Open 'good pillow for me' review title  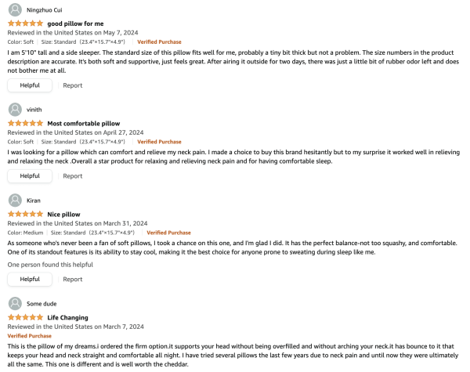(76, 23)
